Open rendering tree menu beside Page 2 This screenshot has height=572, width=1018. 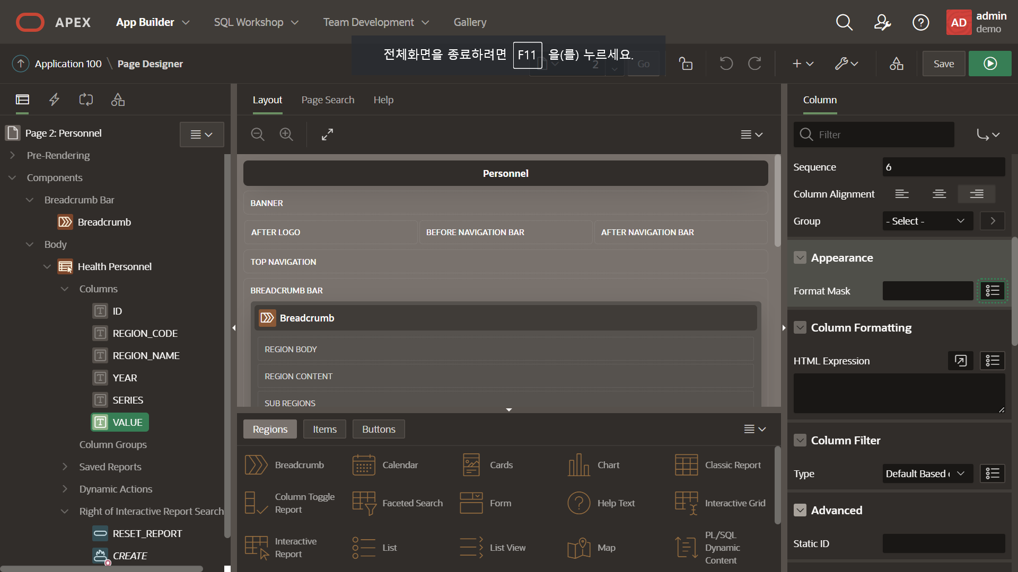[x=201, y=135]
